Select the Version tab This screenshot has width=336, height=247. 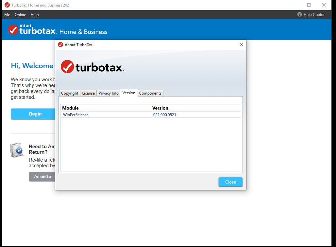tap(129, 93)
